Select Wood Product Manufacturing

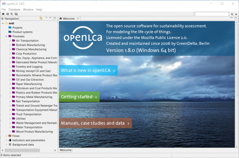pos(34,132)
